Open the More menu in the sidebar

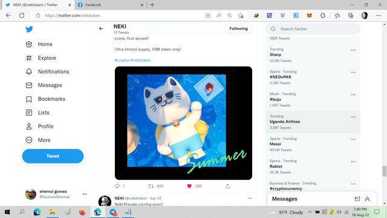[38, 140]
